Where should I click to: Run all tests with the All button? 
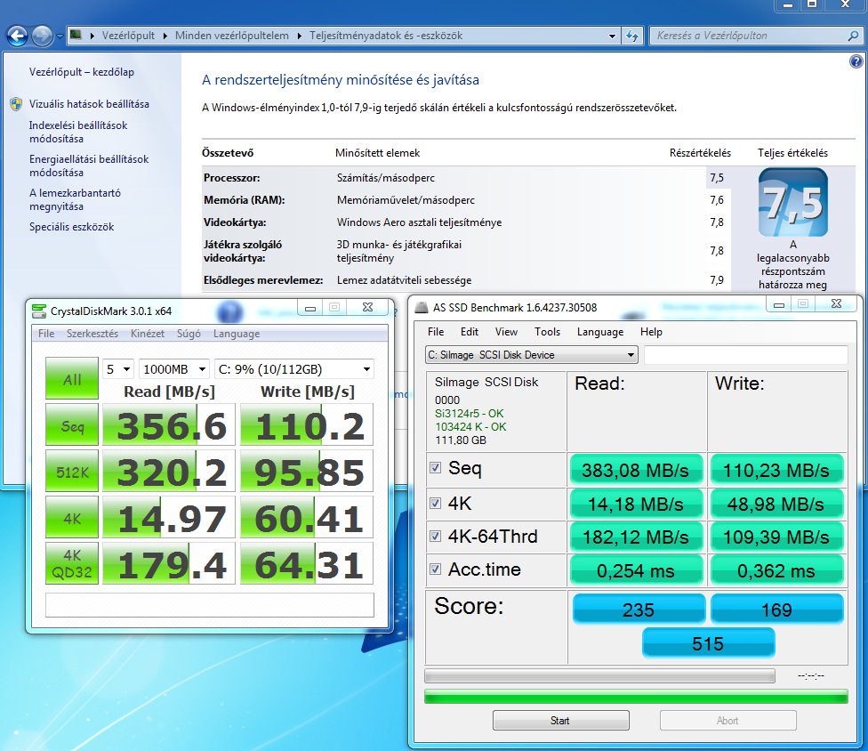pos(72,379)
